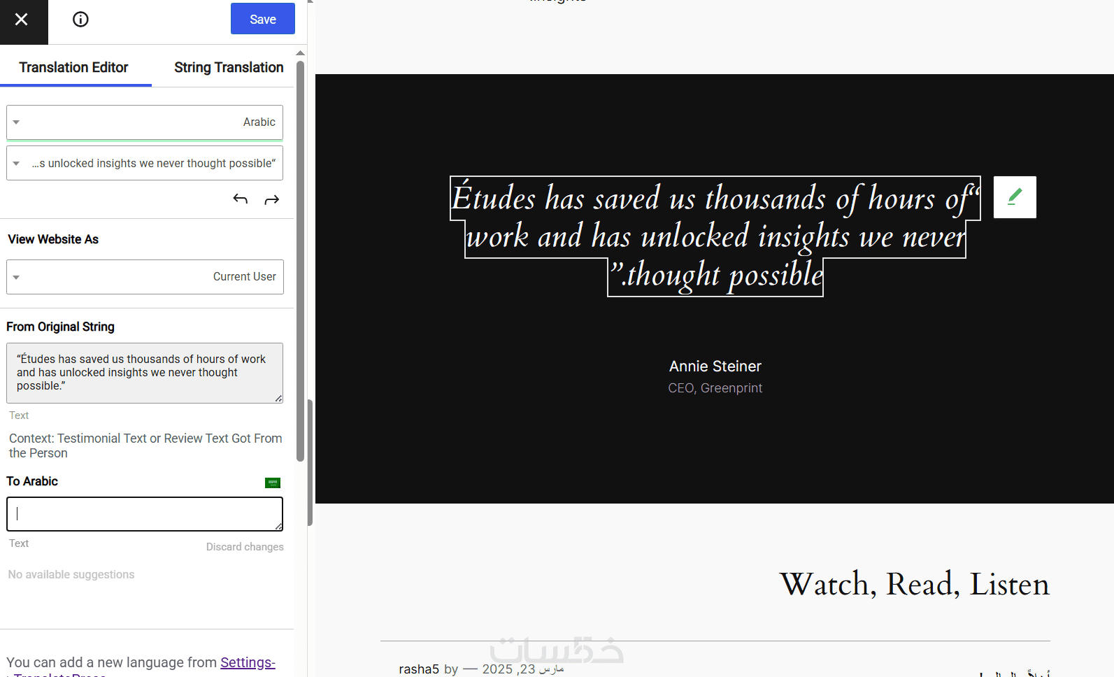Go to the next string with the forward arrow
The image size is (1114, 677).
point(272,199)
